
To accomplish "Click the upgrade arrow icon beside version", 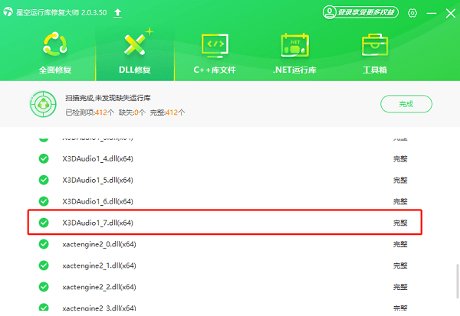I will 117,13.
